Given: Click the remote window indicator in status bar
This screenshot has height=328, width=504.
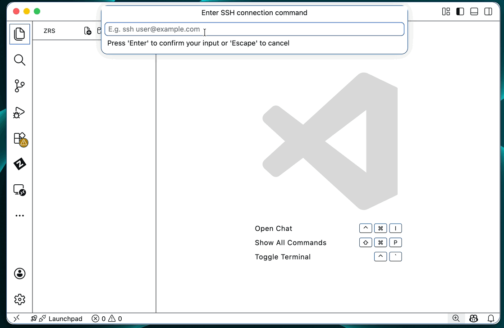Looking at the screenshot, I should click(17, 319).
